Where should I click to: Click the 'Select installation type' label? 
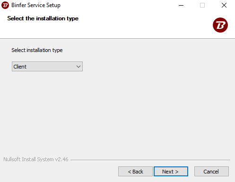pyautogui.click(x=37, y=50)
